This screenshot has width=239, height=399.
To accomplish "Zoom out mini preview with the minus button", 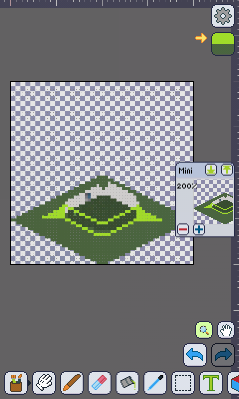I will [183, 229].
